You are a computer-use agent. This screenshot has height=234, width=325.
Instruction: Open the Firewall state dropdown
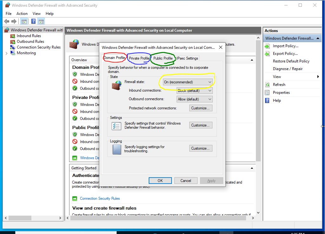[x=188, y=82]
